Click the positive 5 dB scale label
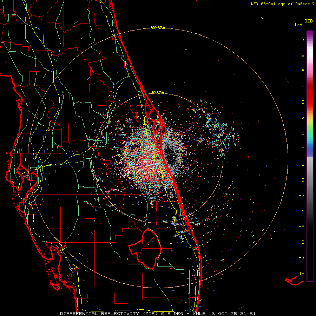The width and height of the screenshot is (316, 316). click(x=303, y=71)
